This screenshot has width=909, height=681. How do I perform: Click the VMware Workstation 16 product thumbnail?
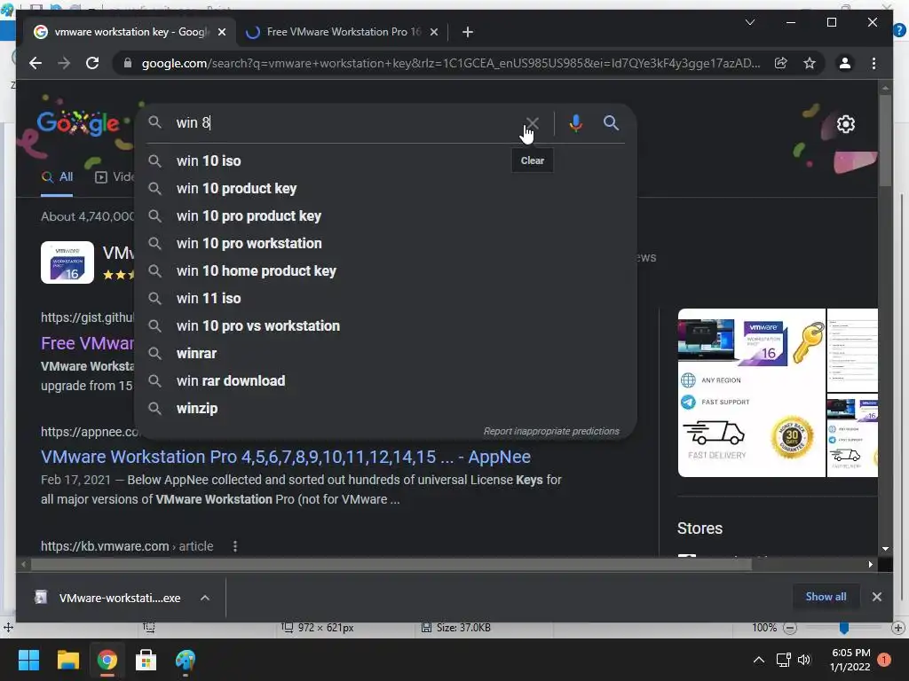click(x=67, y=262)
